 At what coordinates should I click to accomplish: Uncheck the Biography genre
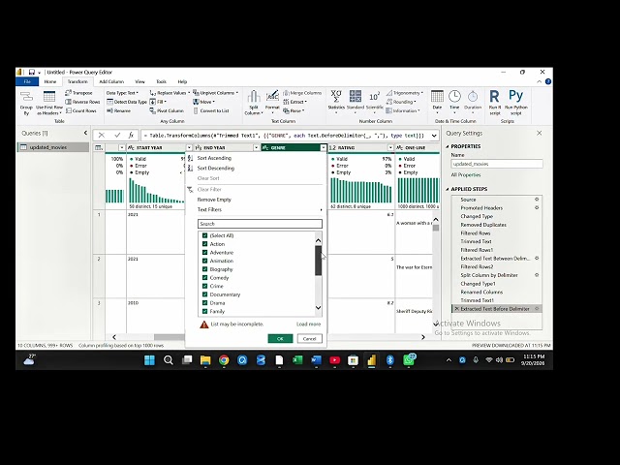(x=204, y=269)
